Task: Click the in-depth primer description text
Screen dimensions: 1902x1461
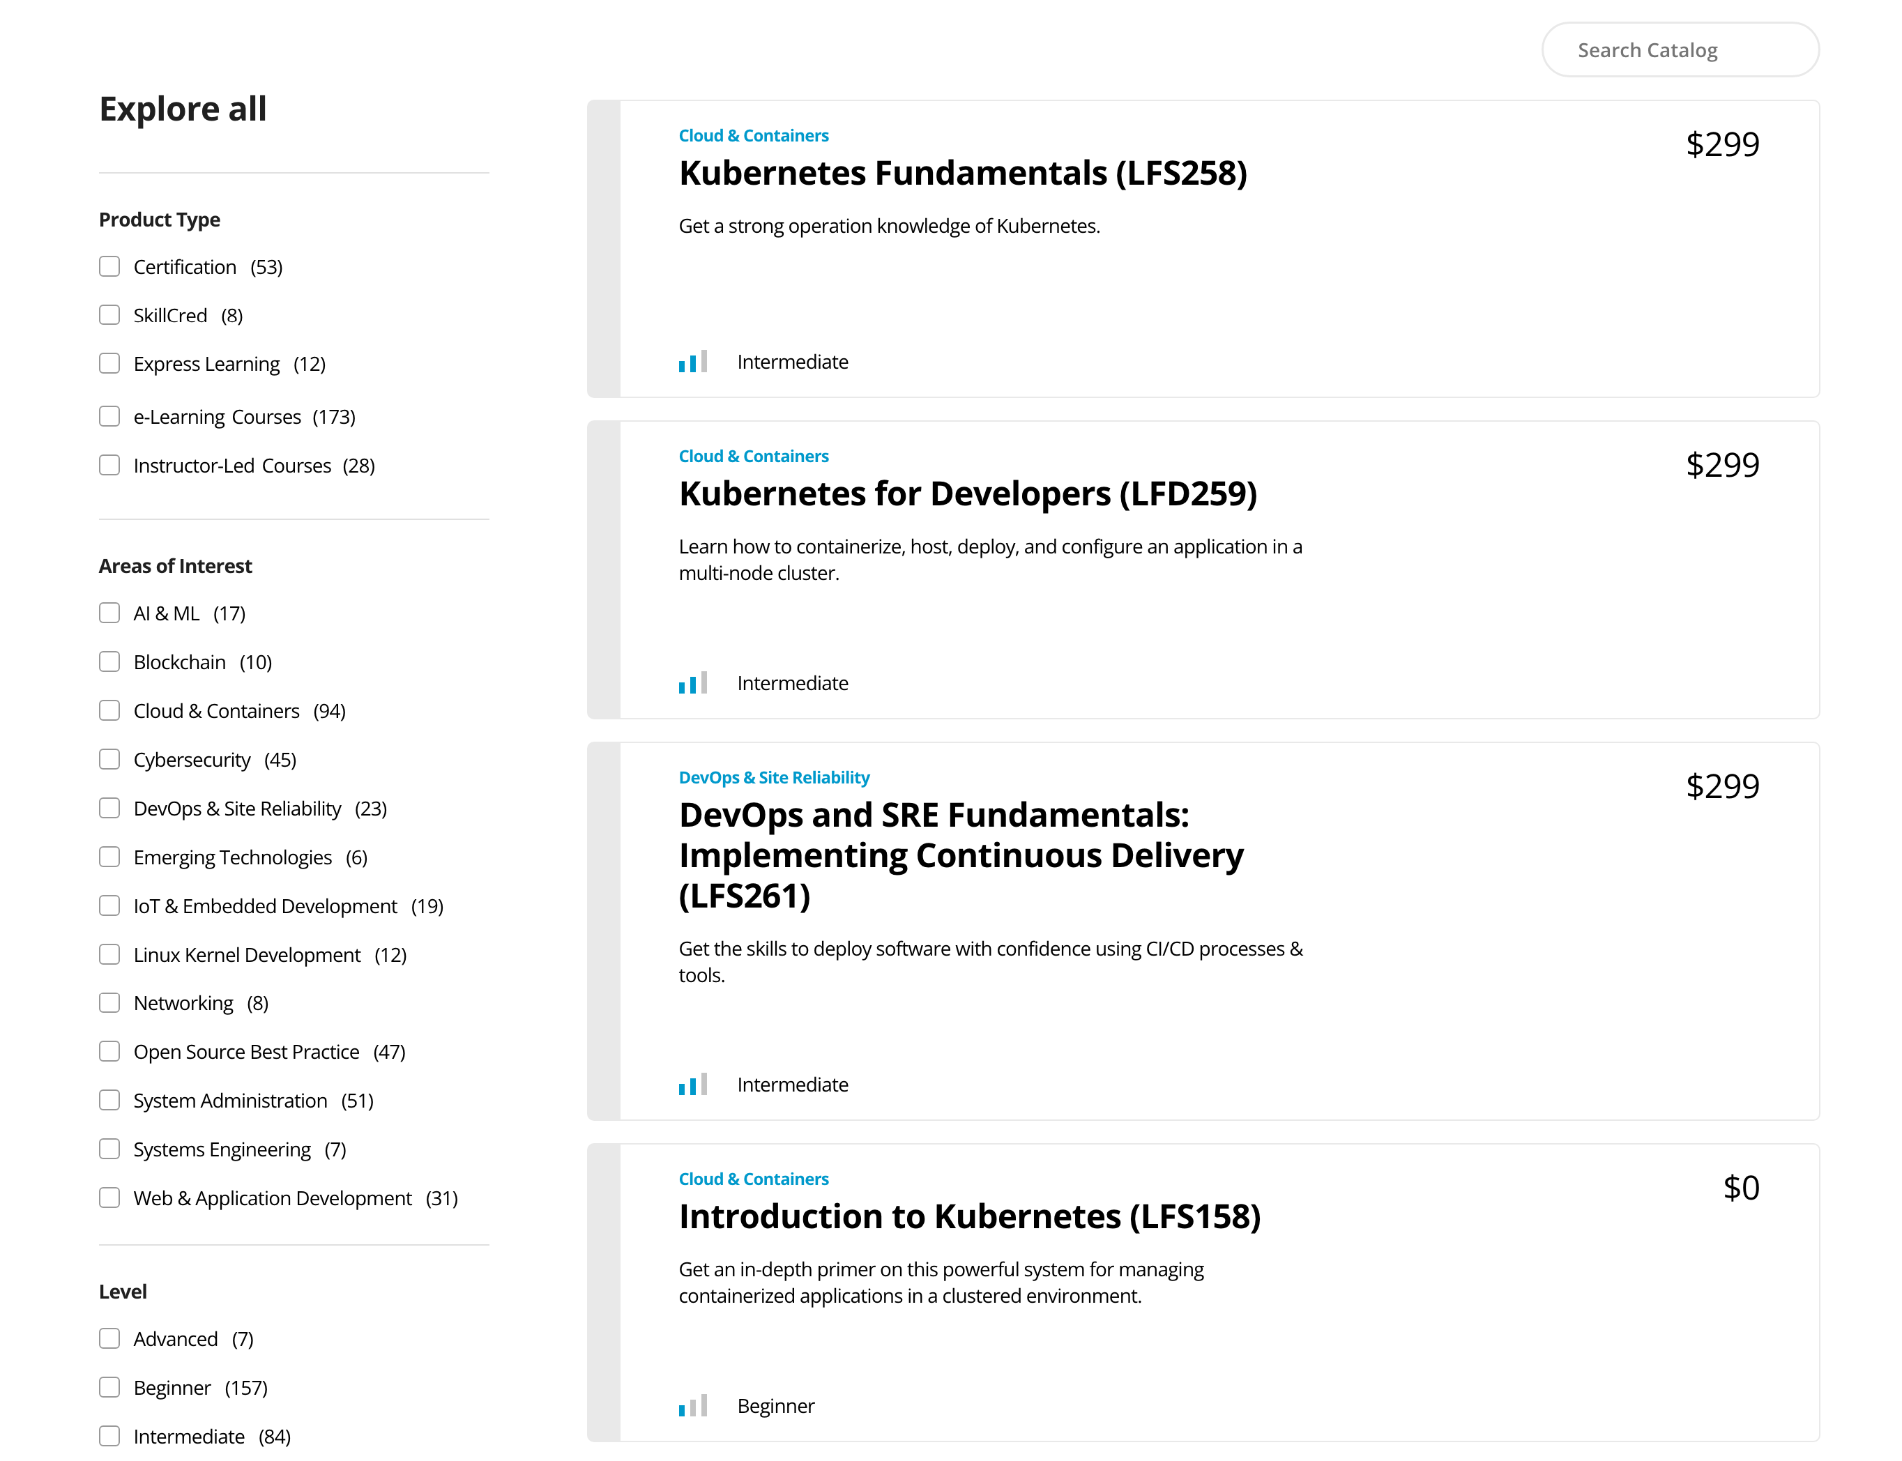Action: point(941,1283)
